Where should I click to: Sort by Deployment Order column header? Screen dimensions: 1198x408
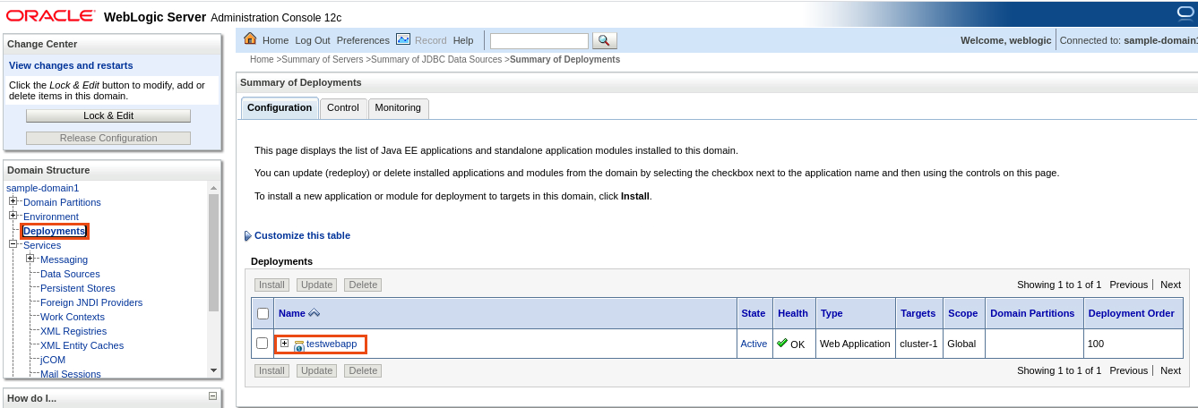click(x=1131, y=313)
